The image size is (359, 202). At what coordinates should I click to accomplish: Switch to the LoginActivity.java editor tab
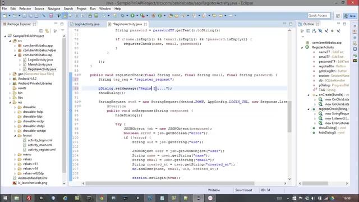click(x=87, y=24)
